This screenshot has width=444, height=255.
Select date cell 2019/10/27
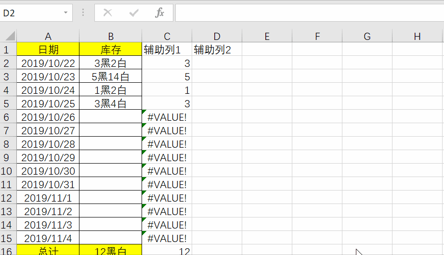click(x=48, y=130)
